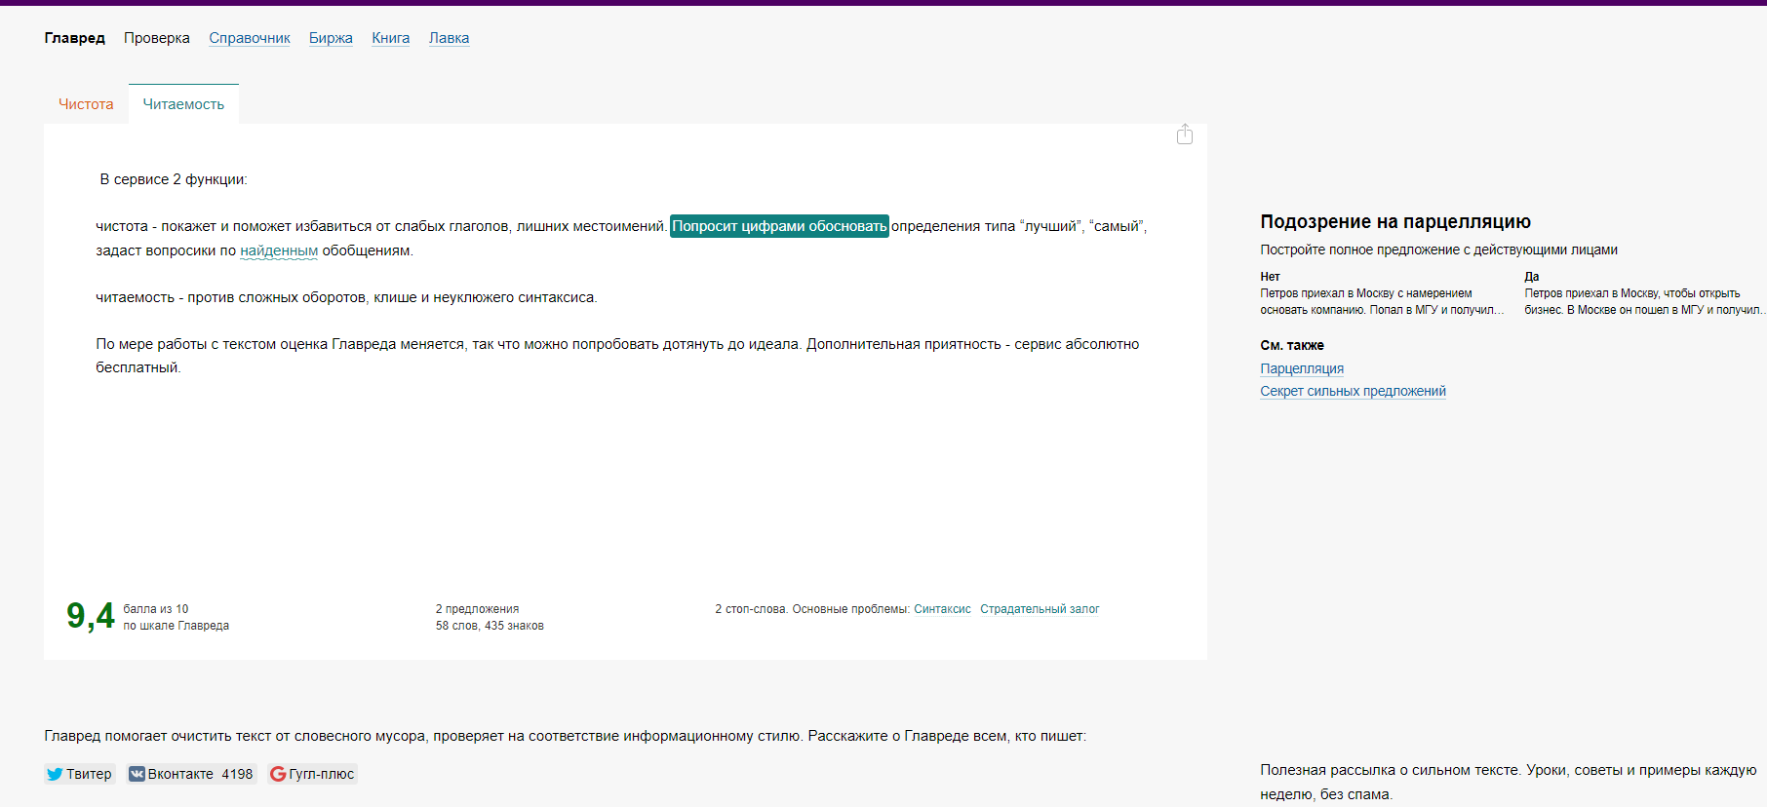1767x807 pixels.
Task: Click the Vkontakte logo icon
Action: click(x=137, y=774)
